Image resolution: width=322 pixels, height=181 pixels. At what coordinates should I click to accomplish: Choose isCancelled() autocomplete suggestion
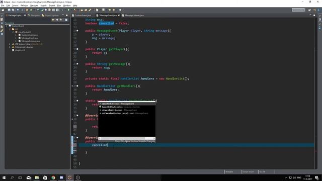point(127,110)
